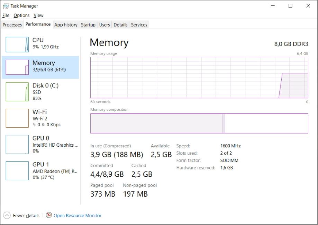Show the GPU 1 AMD Radeon graph

click(17, 170)
